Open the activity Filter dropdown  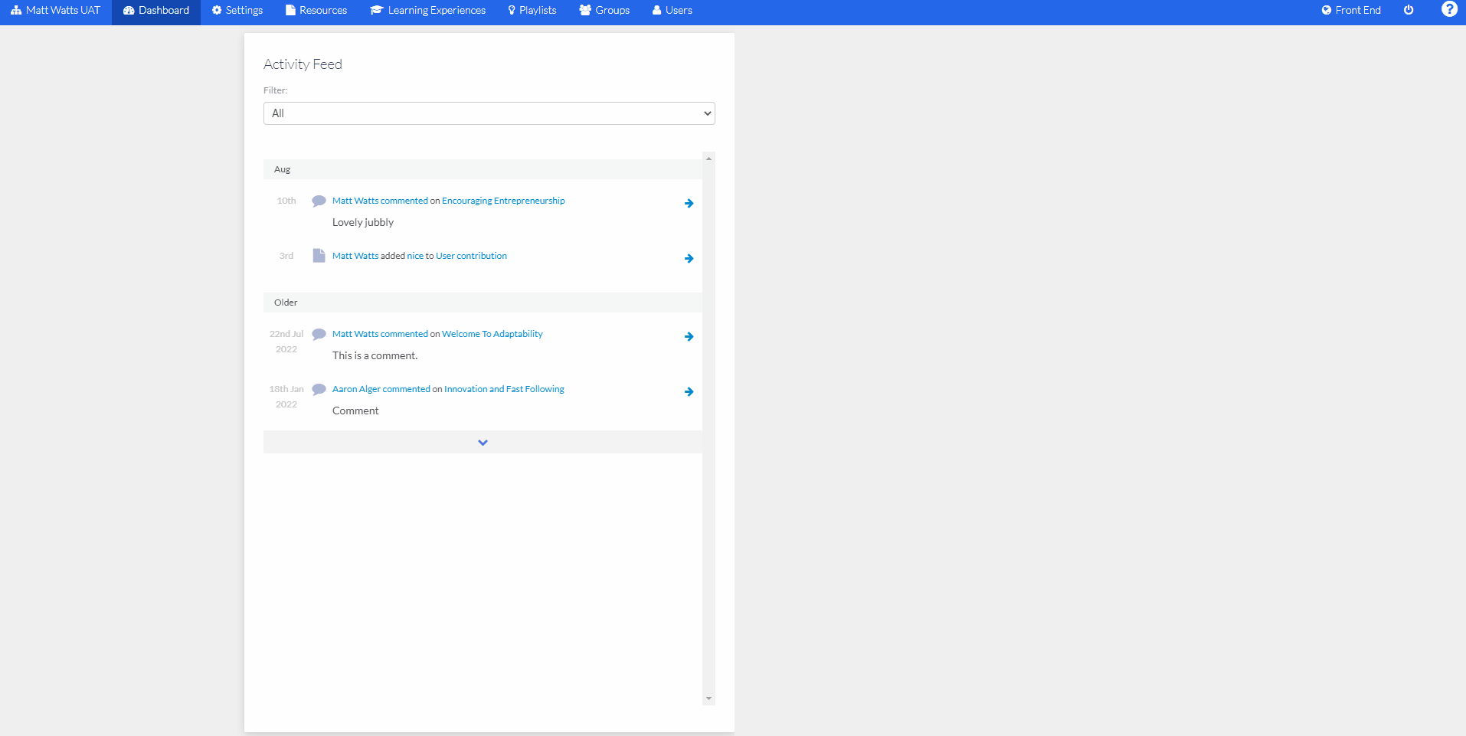(489, 113)
